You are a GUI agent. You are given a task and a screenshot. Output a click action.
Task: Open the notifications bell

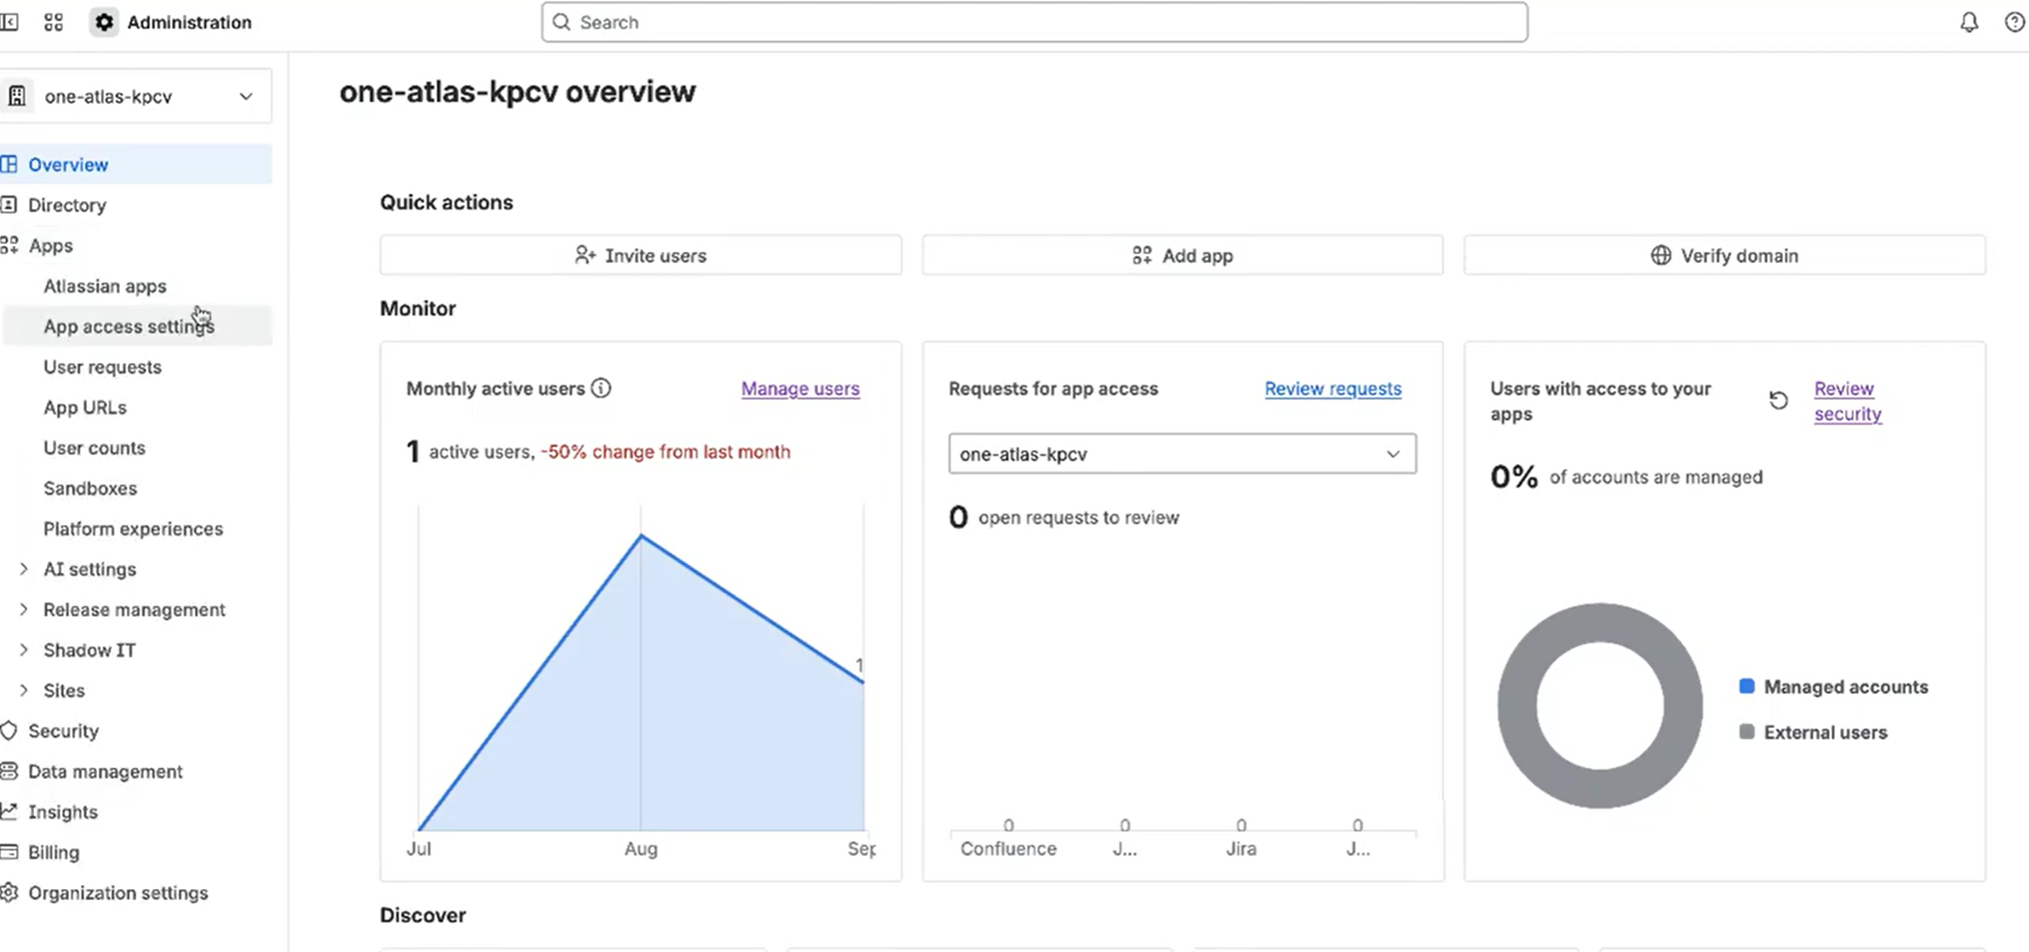1969,22
